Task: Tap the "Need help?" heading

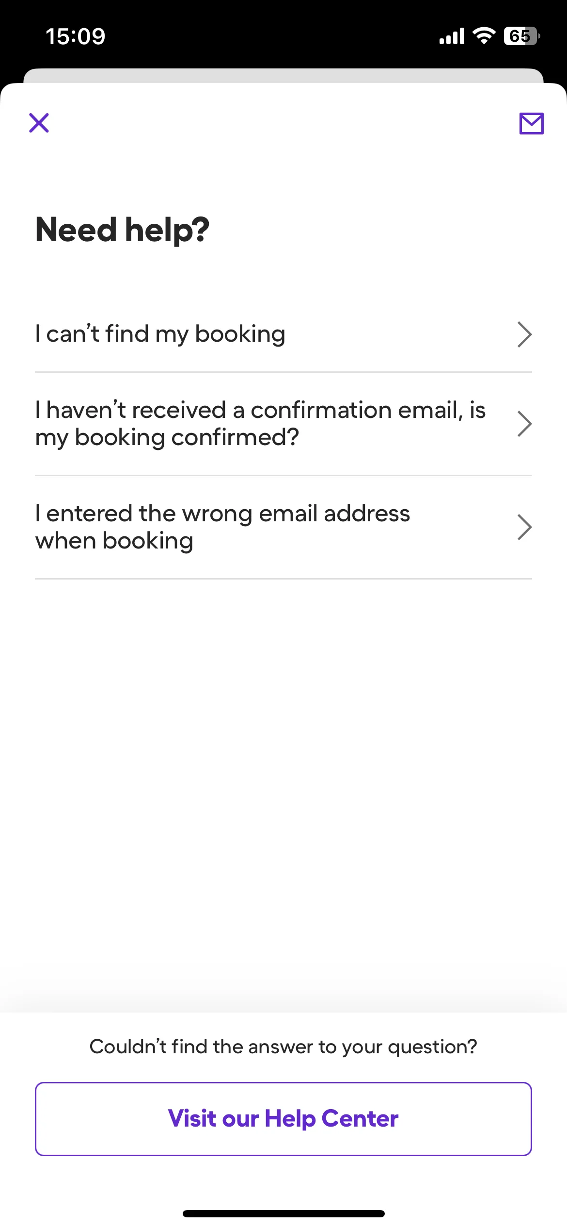Action: (x=123, y=230)
